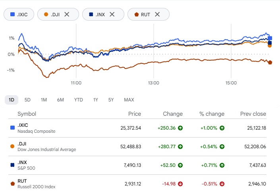The height and width of the screenshot is (193, 280).
Task: Click green up arrow beside +250.36 change
Action: pos(180,128)
